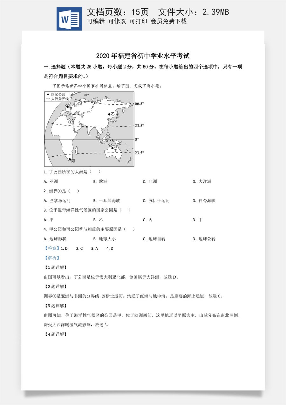
Task: Select option 'B. 地球大小'
Action: click(x=105, y=239)
